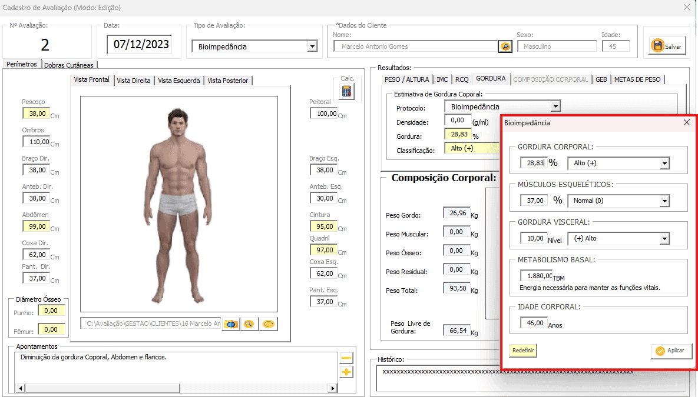The height and width of the screenshot is (397, 698).
Task: Click the Apontamentos horizontal scrollbar
Action: 177,389
